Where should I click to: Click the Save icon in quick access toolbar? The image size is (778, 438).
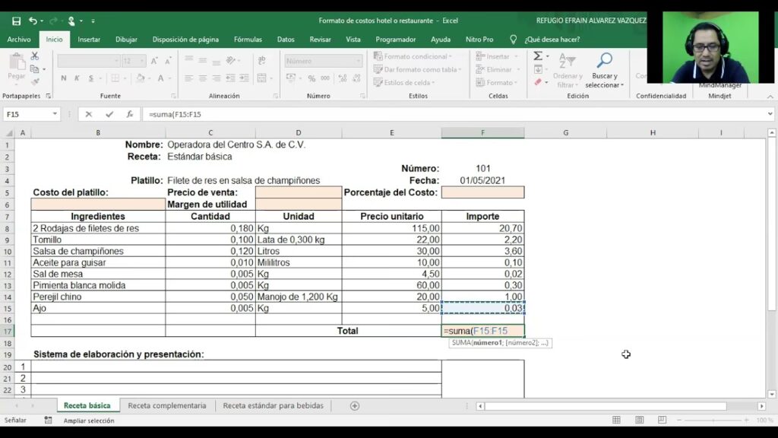16,21
